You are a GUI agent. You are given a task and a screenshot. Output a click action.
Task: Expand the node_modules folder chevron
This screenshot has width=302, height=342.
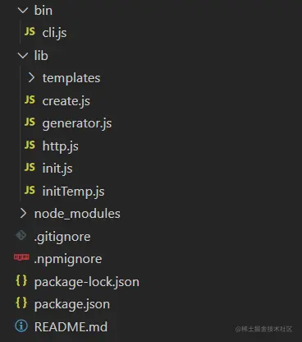point(23,213)
